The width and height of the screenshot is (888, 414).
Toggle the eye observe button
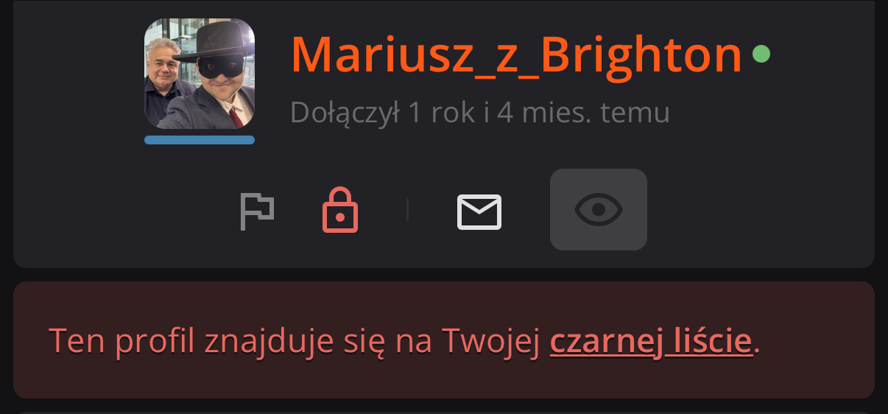pos(599,210)
